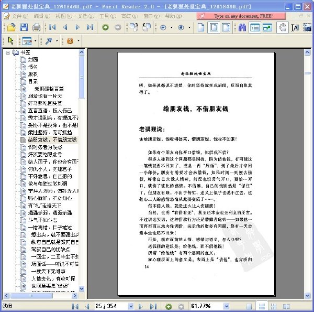Go to next page in status bar

coord(141,306)
